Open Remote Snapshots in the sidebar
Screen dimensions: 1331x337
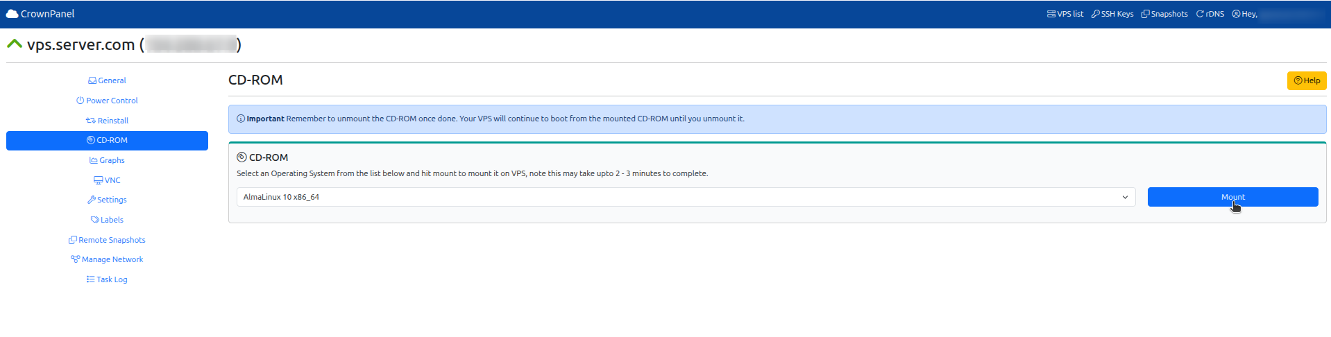point(107,240)
